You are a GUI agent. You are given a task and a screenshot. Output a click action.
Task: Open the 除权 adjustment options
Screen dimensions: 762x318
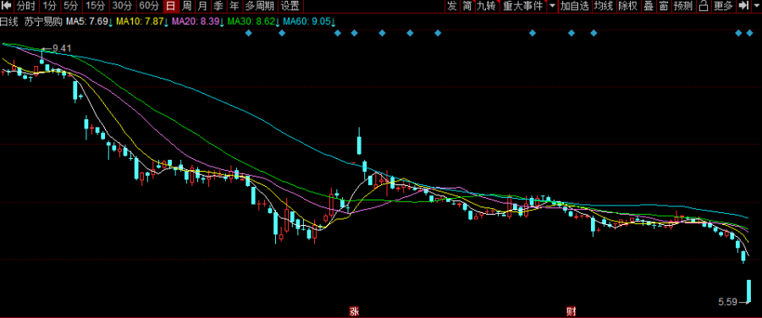click(628, 6)
